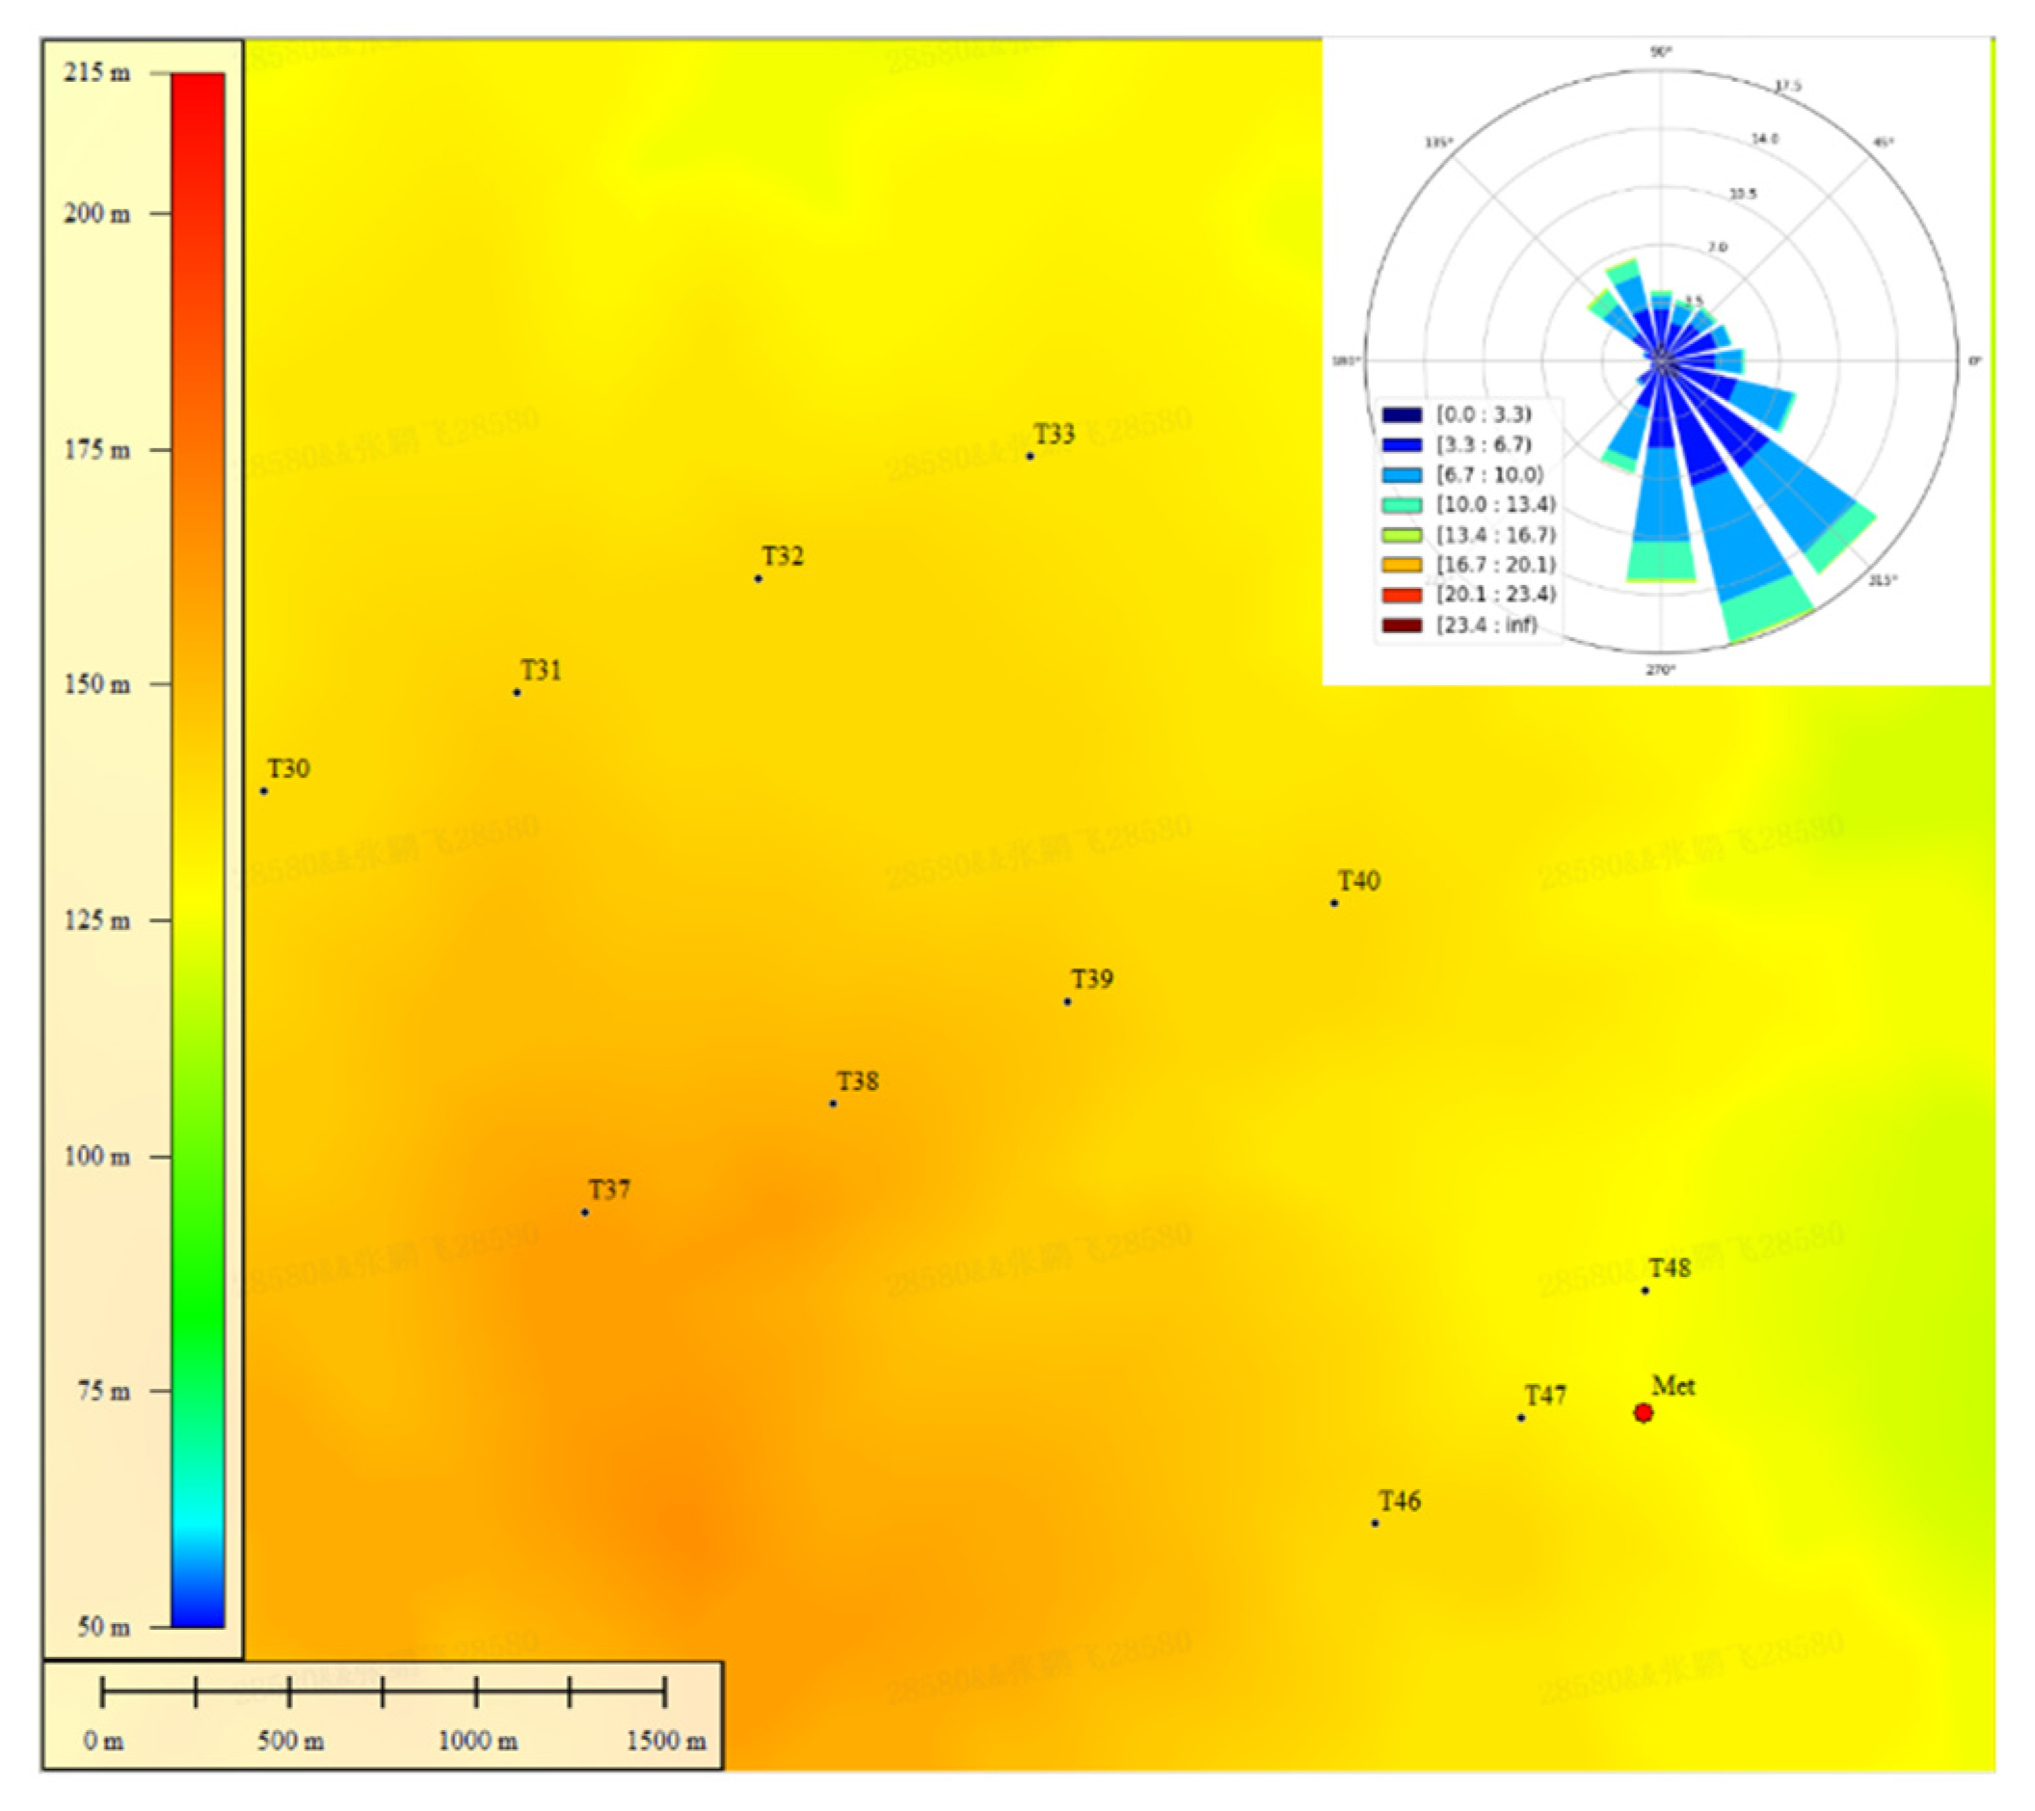Click the T38 turbine dot
The image size is (2035, 1811).
click(833, 1104)
